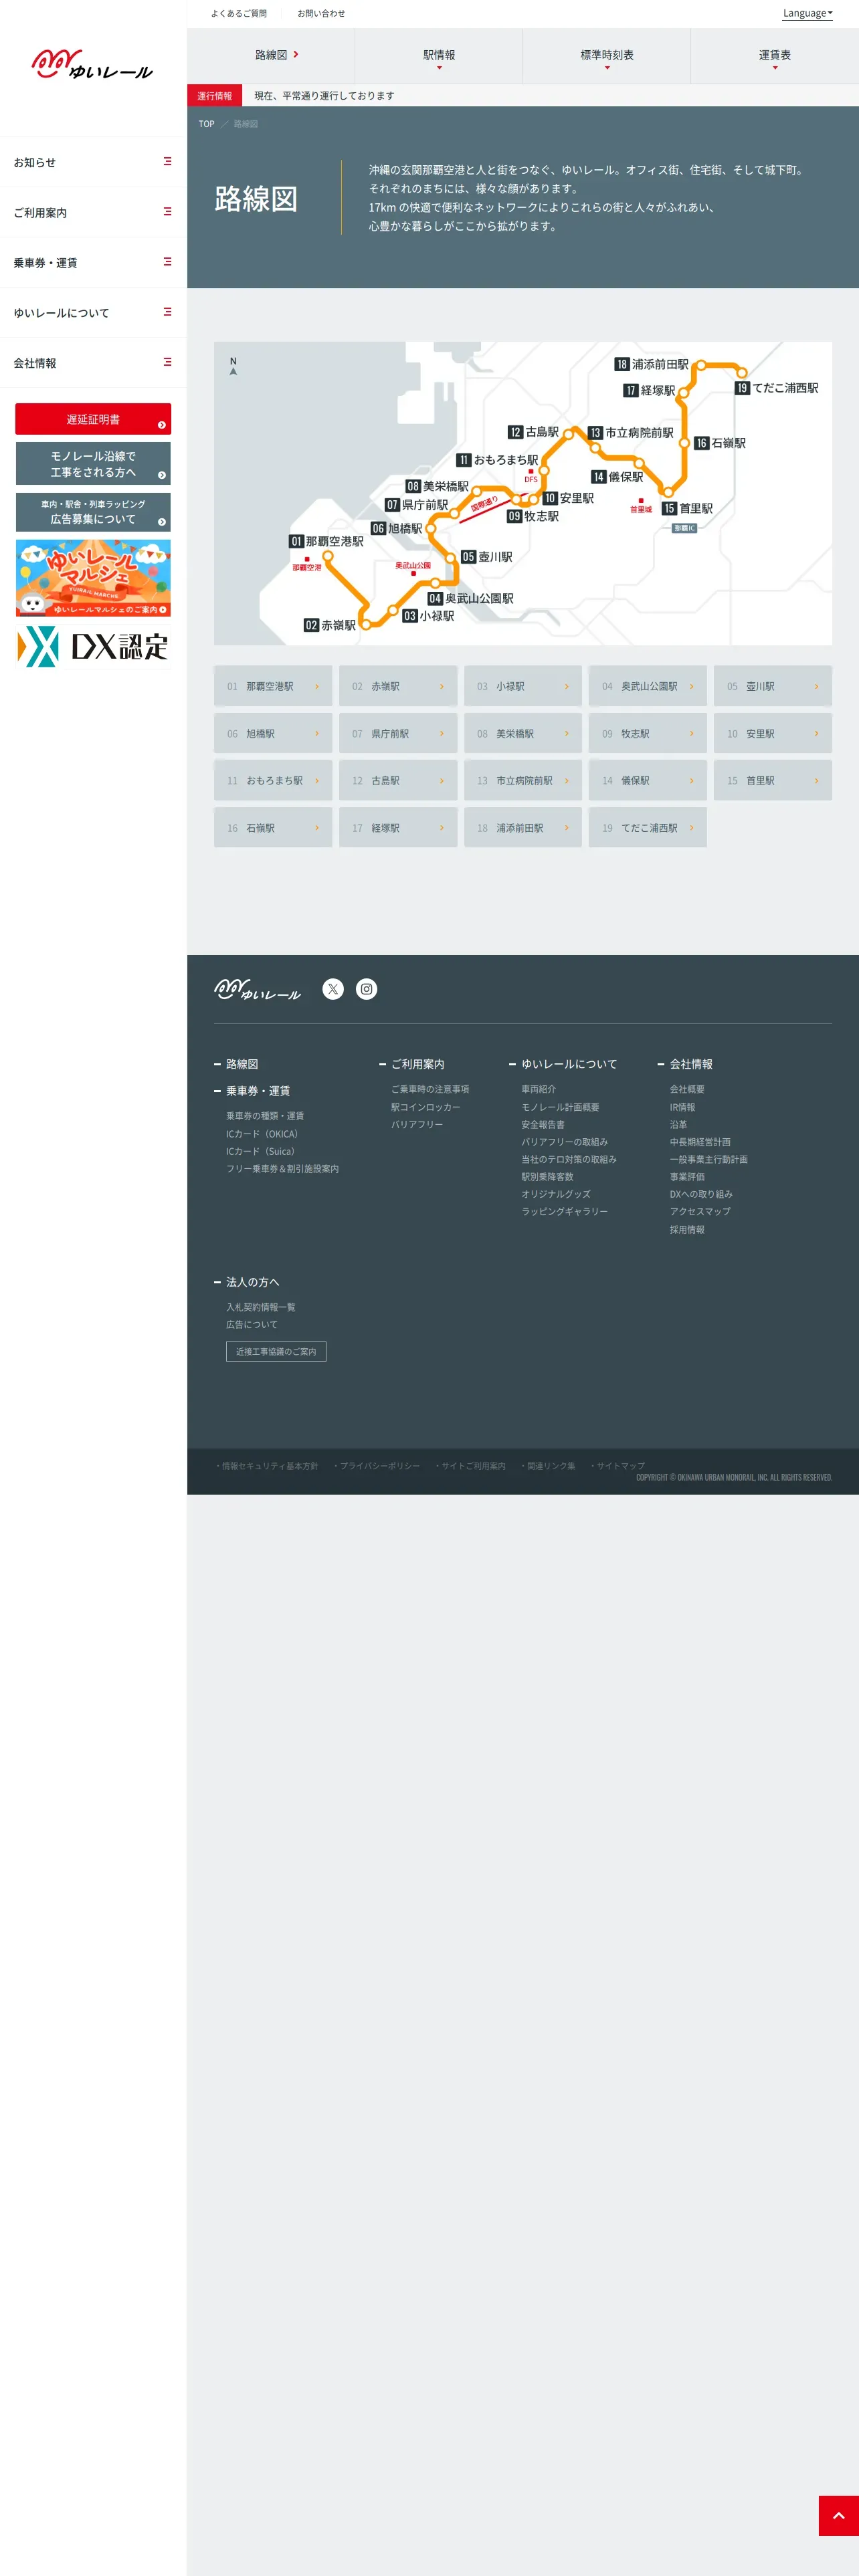Click footer link バリアフリー

pos(417,1124)
